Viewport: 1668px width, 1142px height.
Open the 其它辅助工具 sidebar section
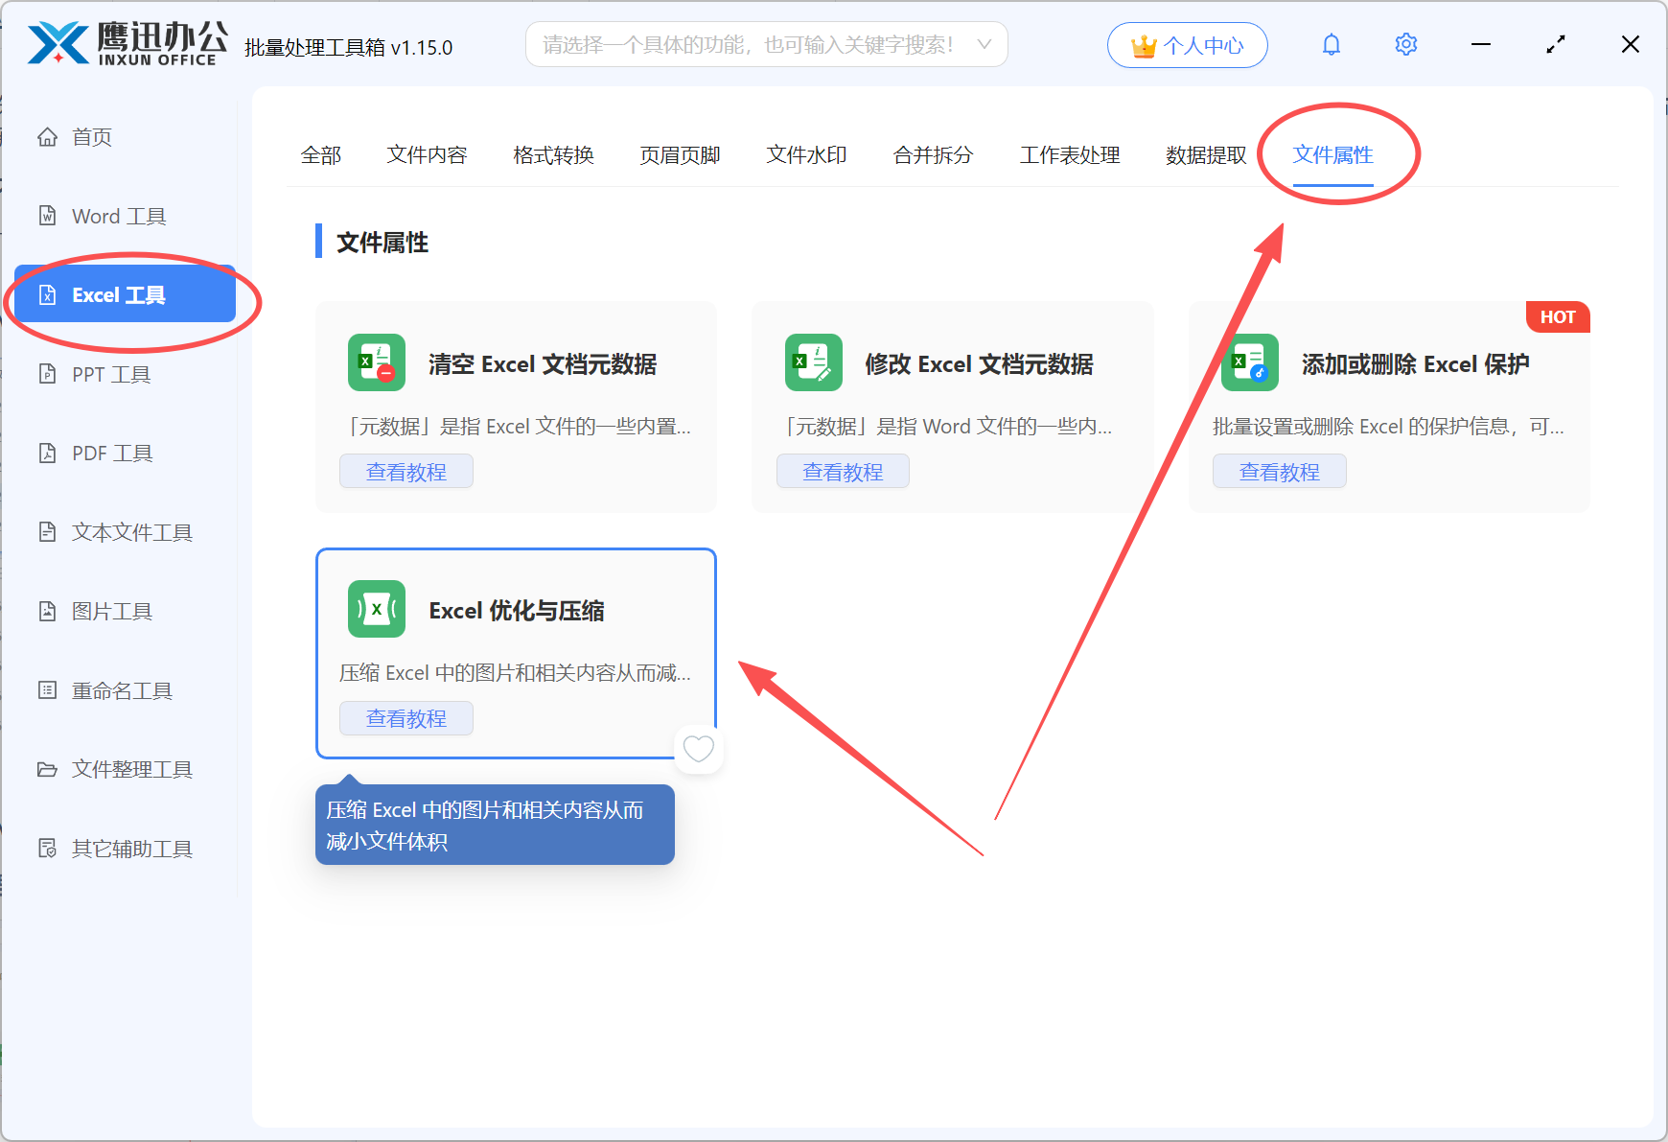pos(131,848)
